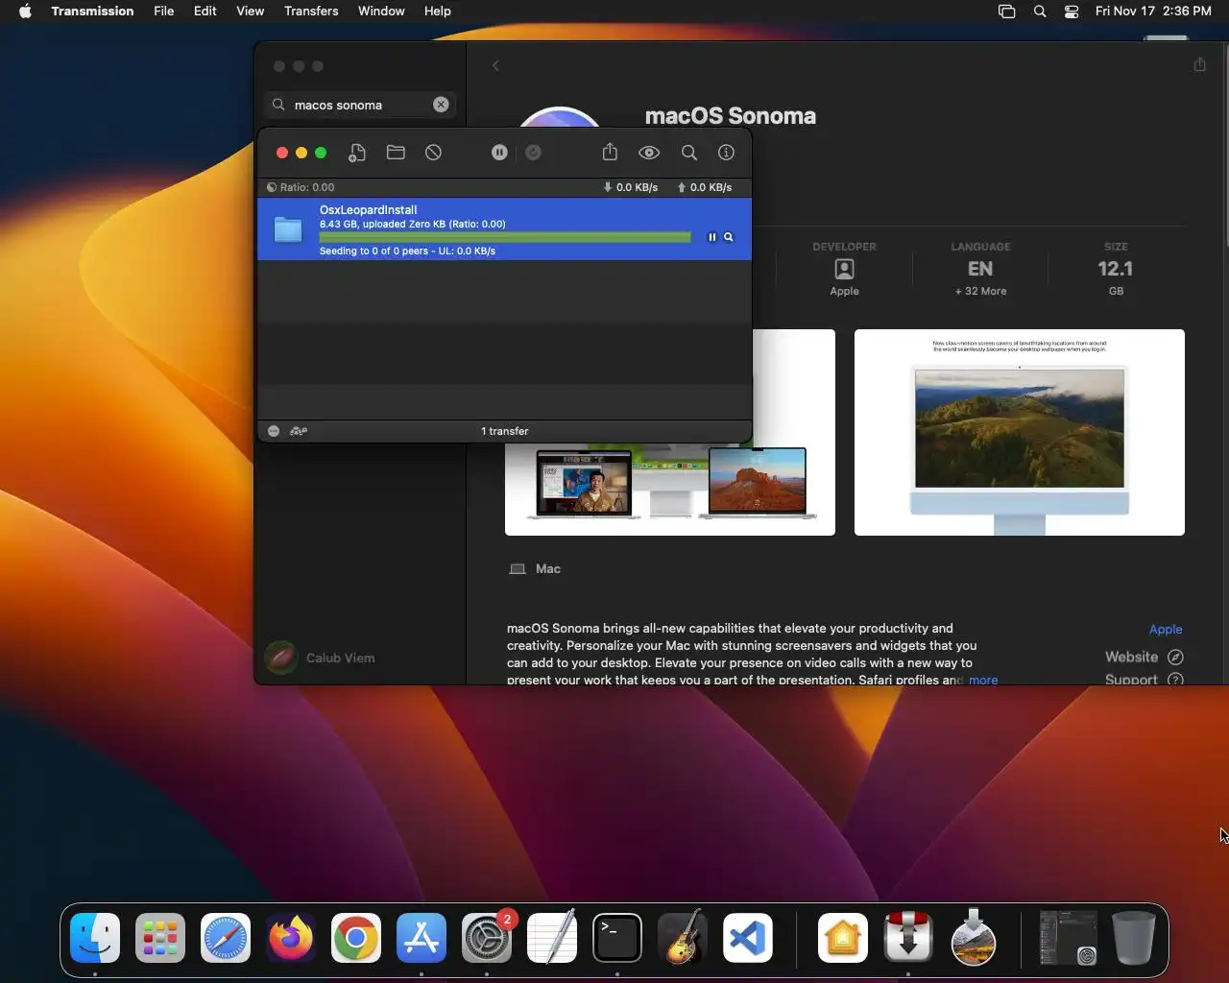Open the Home app from the Dock
Screen dimensions: 1229x983
tap(843, 937)
